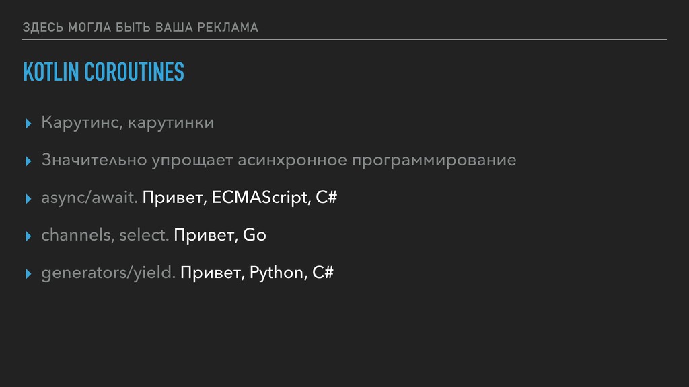Click the bullet arrow beside generators/yield
Image resolution: width=689 pixels, height=387 pixels.
tap(28, 274)
